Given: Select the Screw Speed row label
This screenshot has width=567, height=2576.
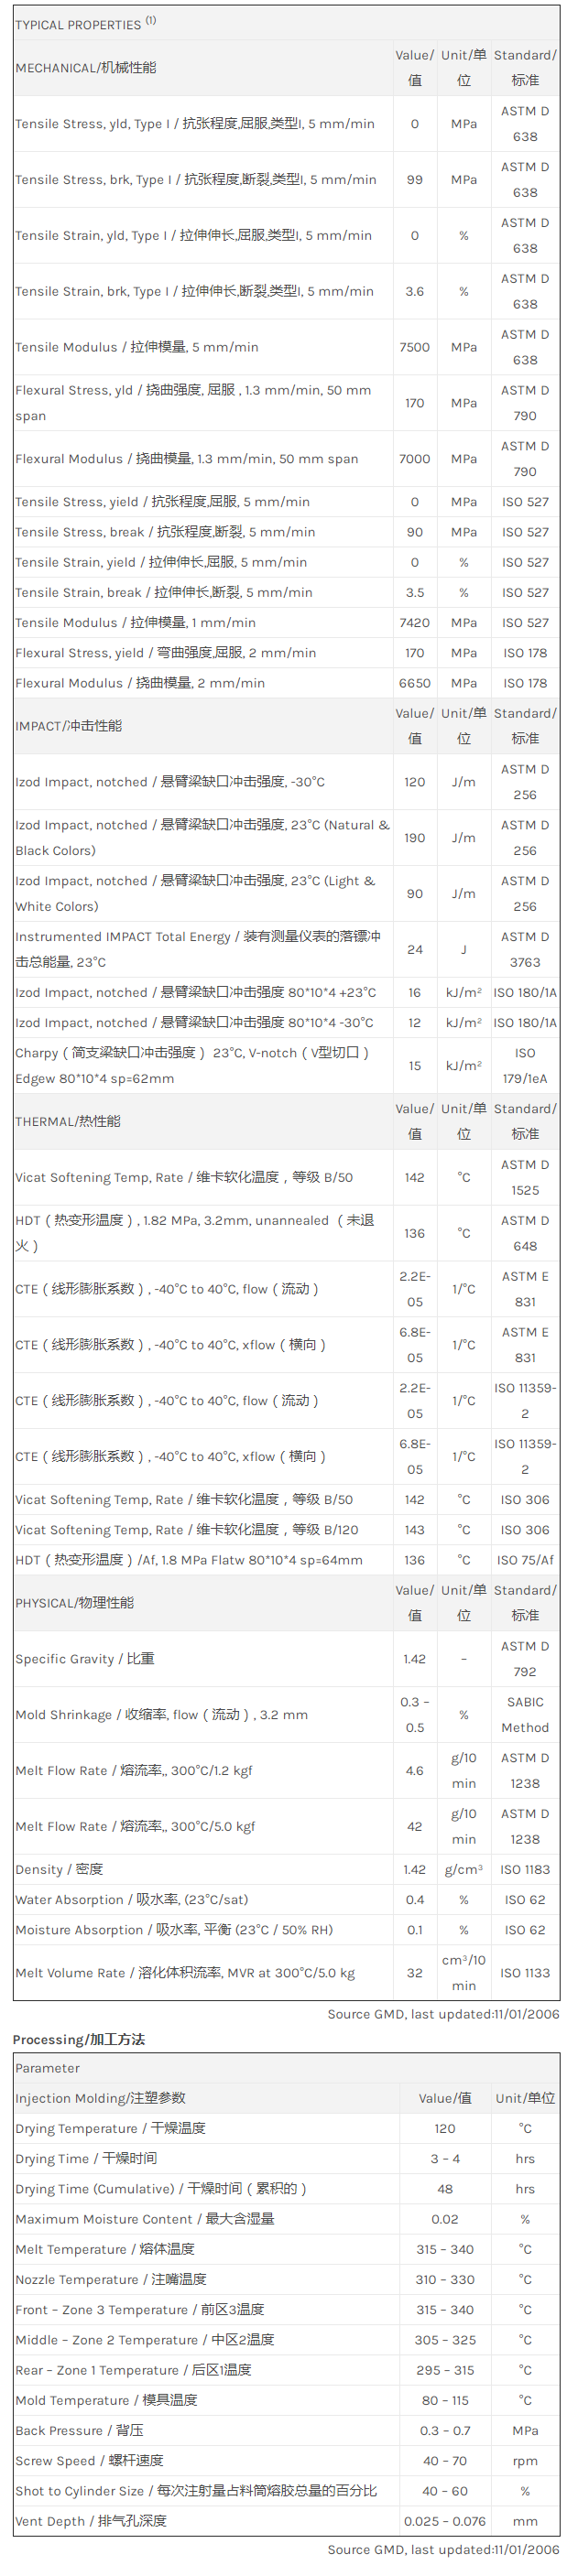Looking at the screenshot, I should coord(89,2461).
